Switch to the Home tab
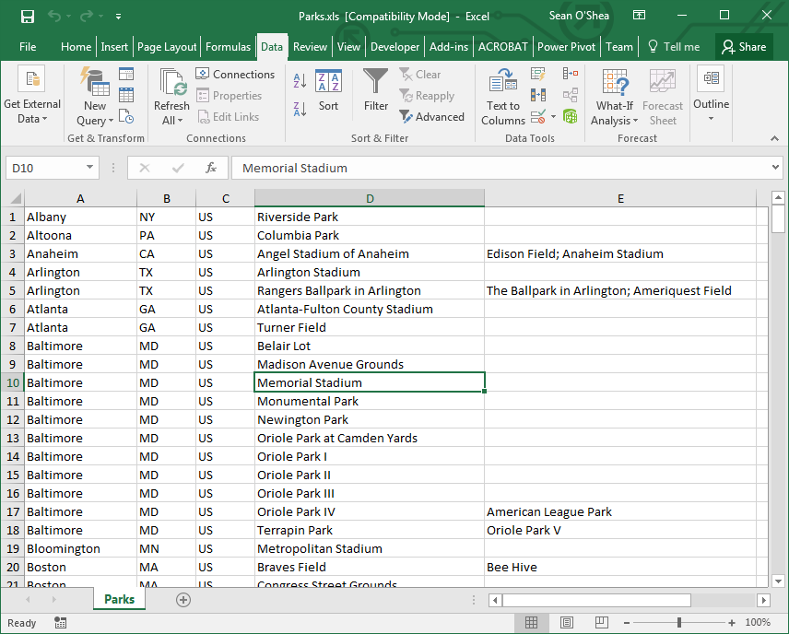The height and width of the screenshot is (634, 789). tap(76, 47)
